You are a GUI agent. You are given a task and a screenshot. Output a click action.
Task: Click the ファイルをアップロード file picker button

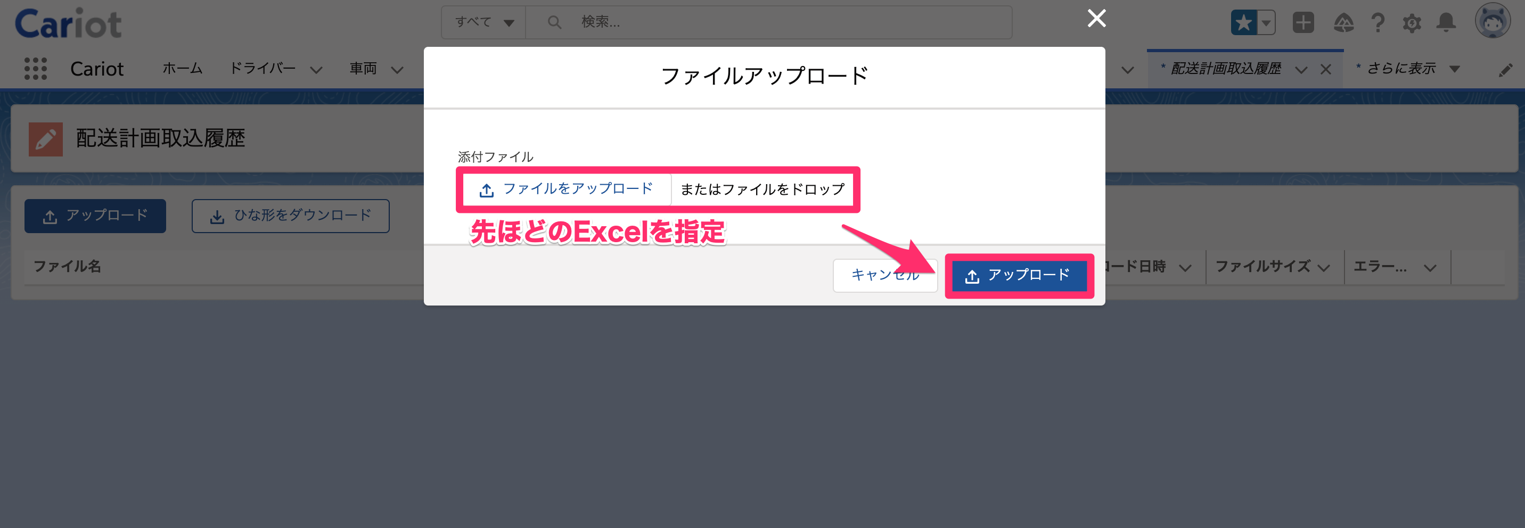pyautogui.click(x=567, y=189)
